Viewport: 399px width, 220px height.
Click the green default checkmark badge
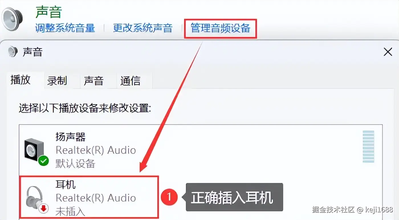(44, 161)
